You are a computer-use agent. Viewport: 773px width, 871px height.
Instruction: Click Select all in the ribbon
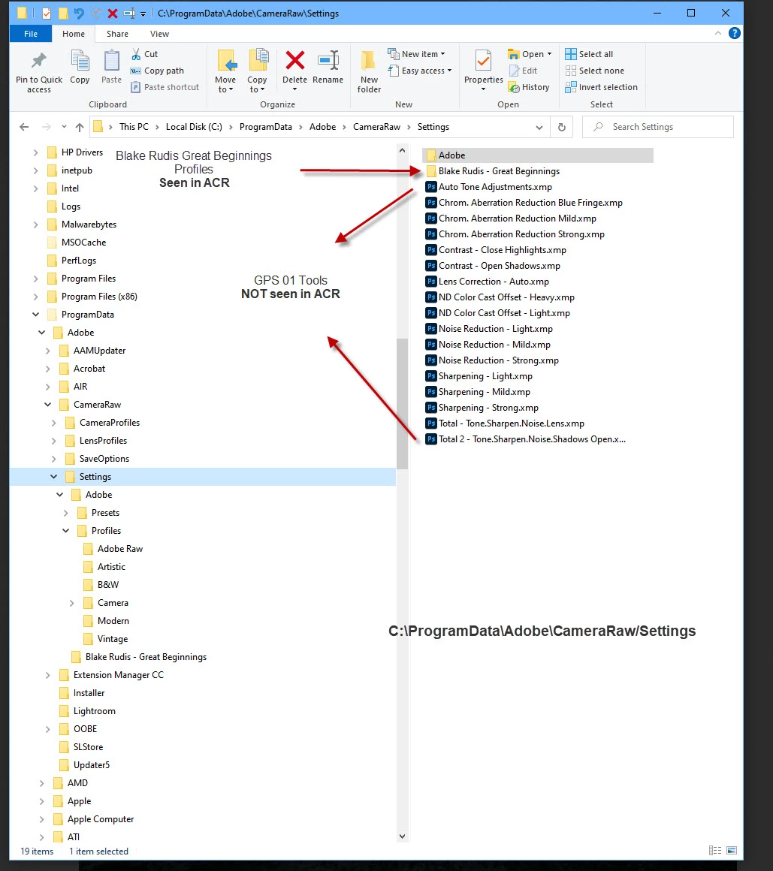tap(589, 54)
